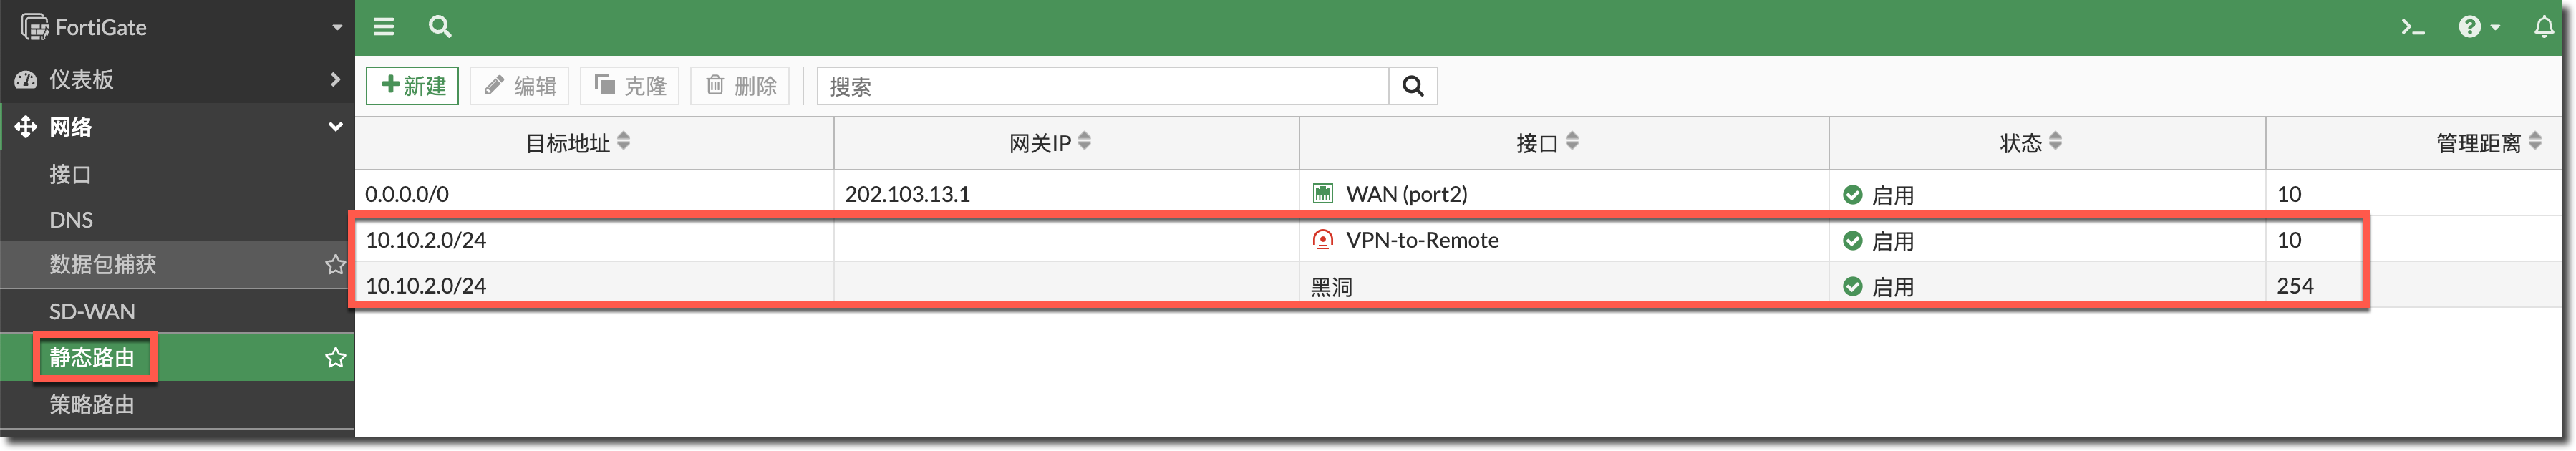Open the CLI console icon

click(x=2412, y=27)
